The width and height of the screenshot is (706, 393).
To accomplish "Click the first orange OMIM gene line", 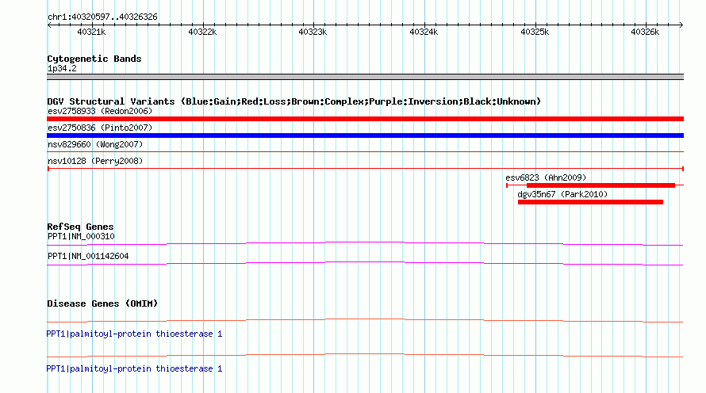I will tap(365, 321).
